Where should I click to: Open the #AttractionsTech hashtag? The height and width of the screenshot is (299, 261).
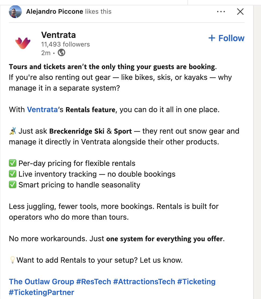tap(144, 282)
